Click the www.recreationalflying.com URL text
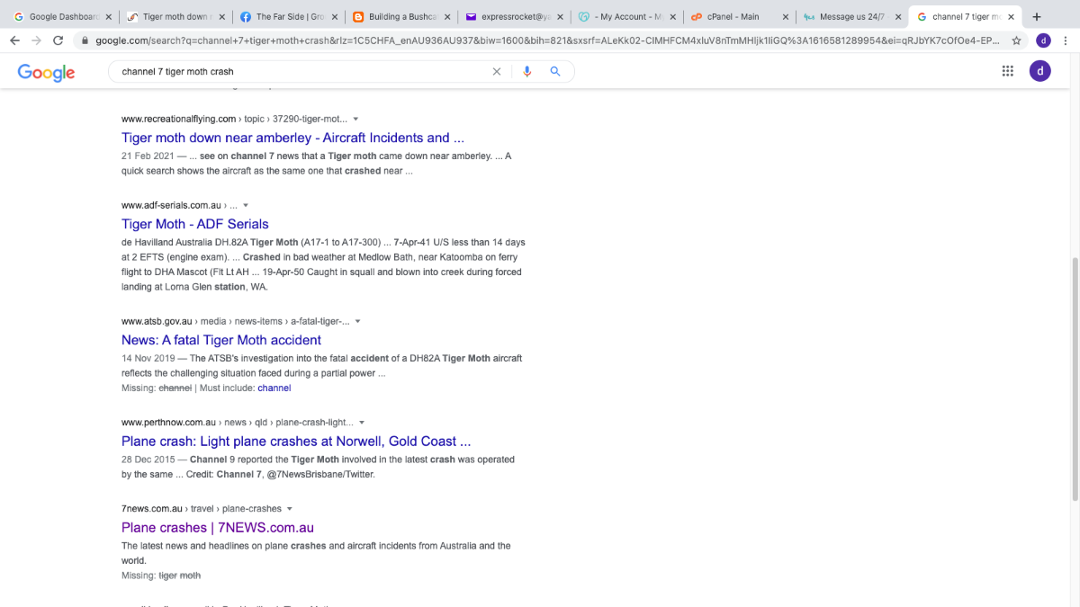 [178, 119]
